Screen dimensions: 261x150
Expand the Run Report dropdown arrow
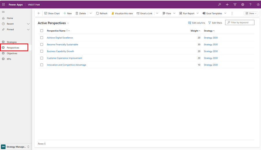(198, 13)
